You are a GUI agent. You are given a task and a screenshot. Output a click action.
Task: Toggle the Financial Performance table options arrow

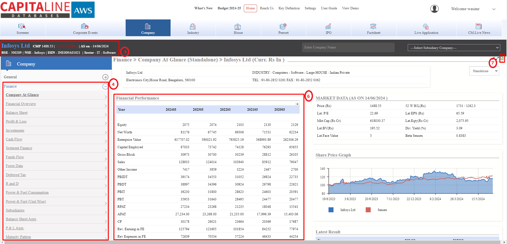[297, 104]
